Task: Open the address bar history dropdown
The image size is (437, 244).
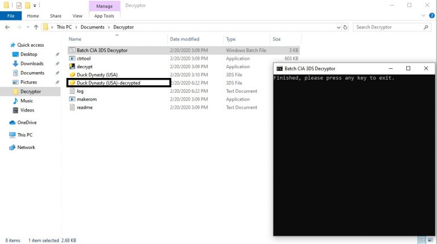Action: [x=337, y=27]
